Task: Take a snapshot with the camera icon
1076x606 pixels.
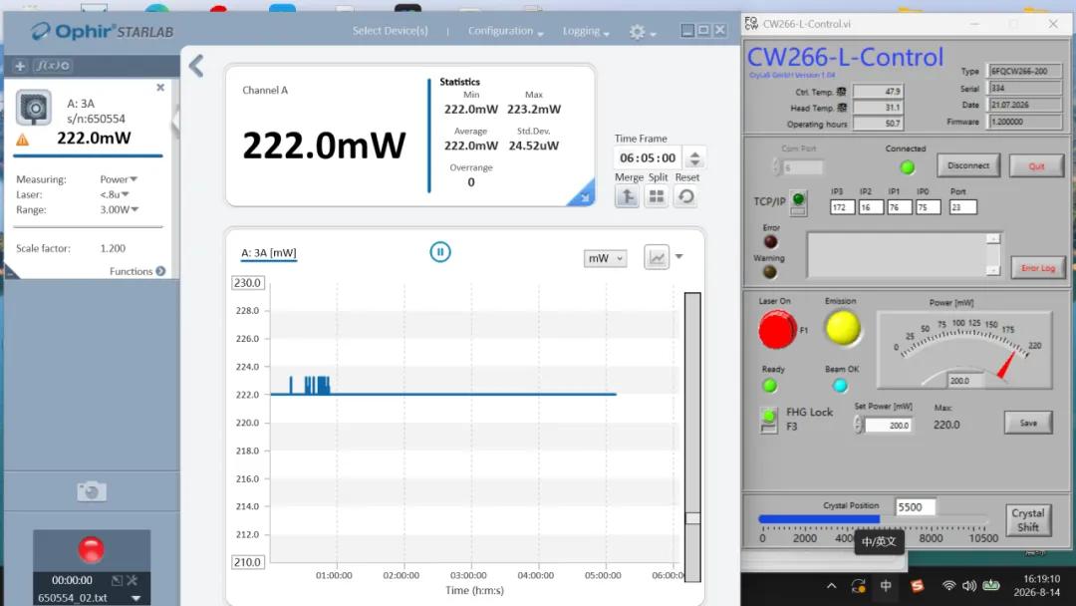Action: [x=92, y=491]
